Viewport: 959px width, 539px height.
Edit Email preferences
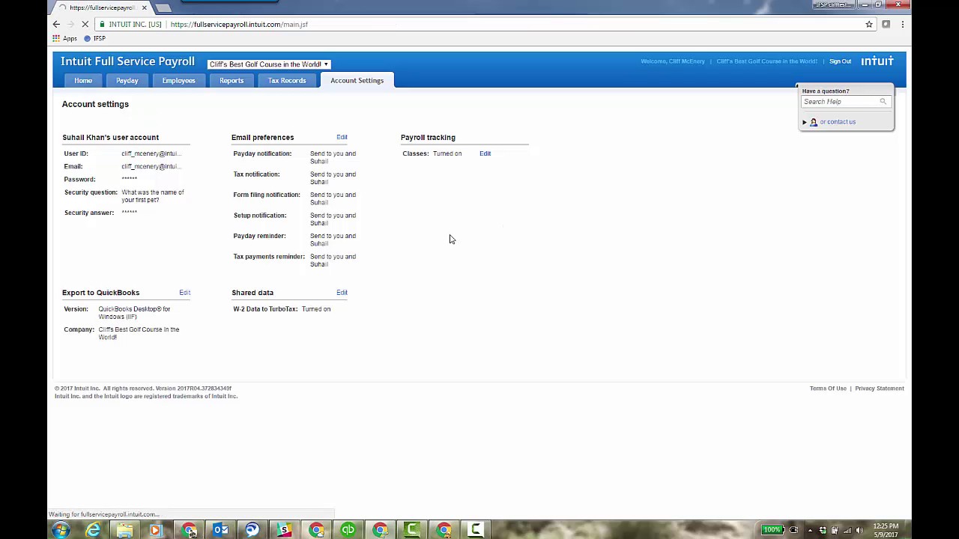(x=342, y=137)
